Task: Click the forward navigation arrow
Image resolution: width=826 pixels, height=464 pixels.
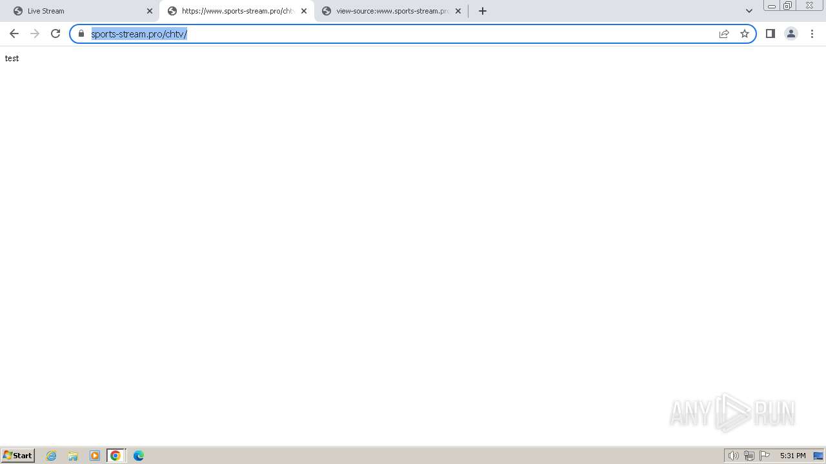Action: point(35,34)
